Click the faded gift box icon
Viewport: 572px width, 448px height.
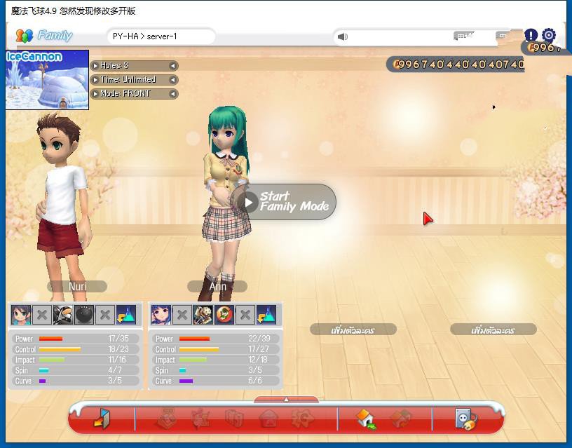pyautogui.click(x=167, y=419)
